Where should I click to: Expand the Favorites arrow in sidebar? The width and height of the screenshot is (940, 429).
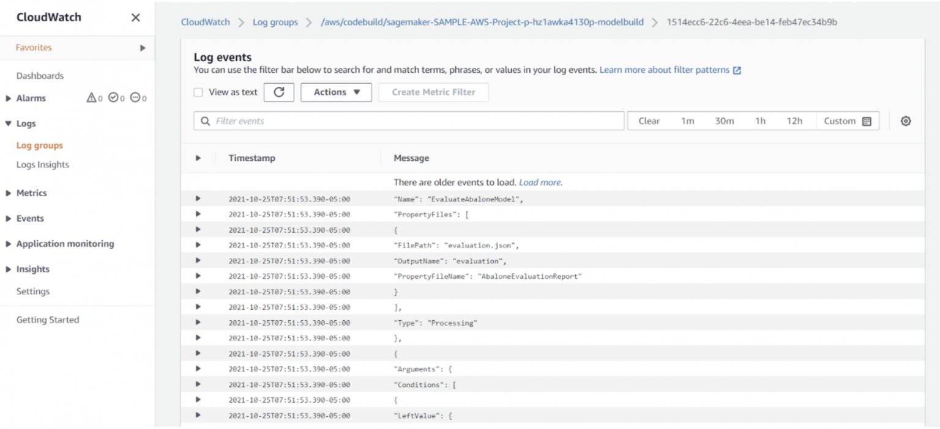click(x=143, y=48)
